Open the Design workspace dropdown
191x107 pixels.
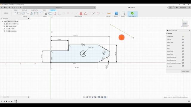(6, 13)
